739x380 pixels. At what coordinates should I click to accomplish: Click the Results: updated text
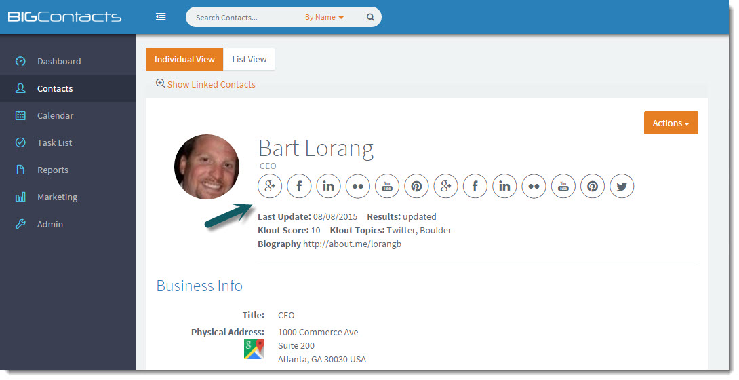[x=401, y=217]
